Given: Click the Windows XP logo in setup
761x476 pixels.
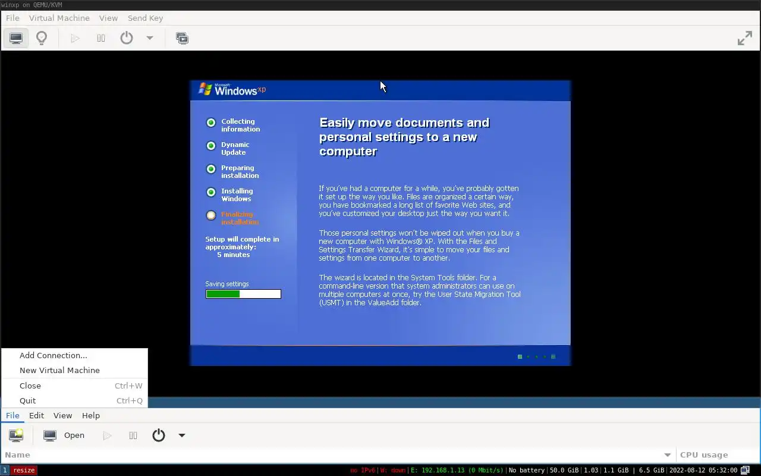Looking at the screenshot, I should (232, 90).
